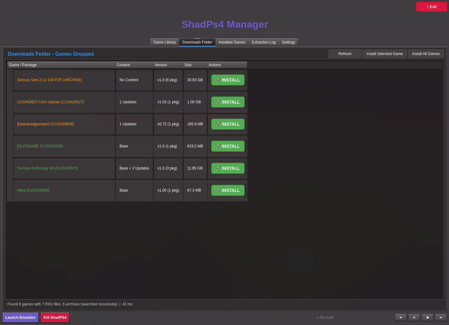449x325 pixels.
Task: Click INSTALL for CUSA03627-USA-Update
Action: coord(228,102)
